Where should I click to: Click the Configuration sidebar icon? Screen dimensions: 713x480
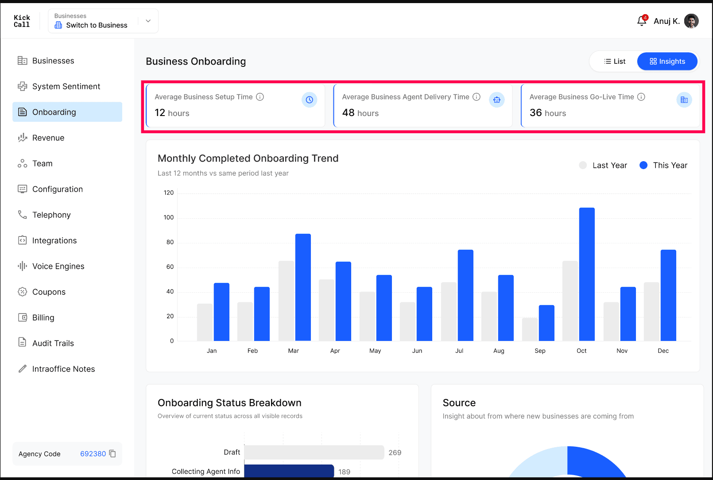pyautogui.click(x=22, y=189)
